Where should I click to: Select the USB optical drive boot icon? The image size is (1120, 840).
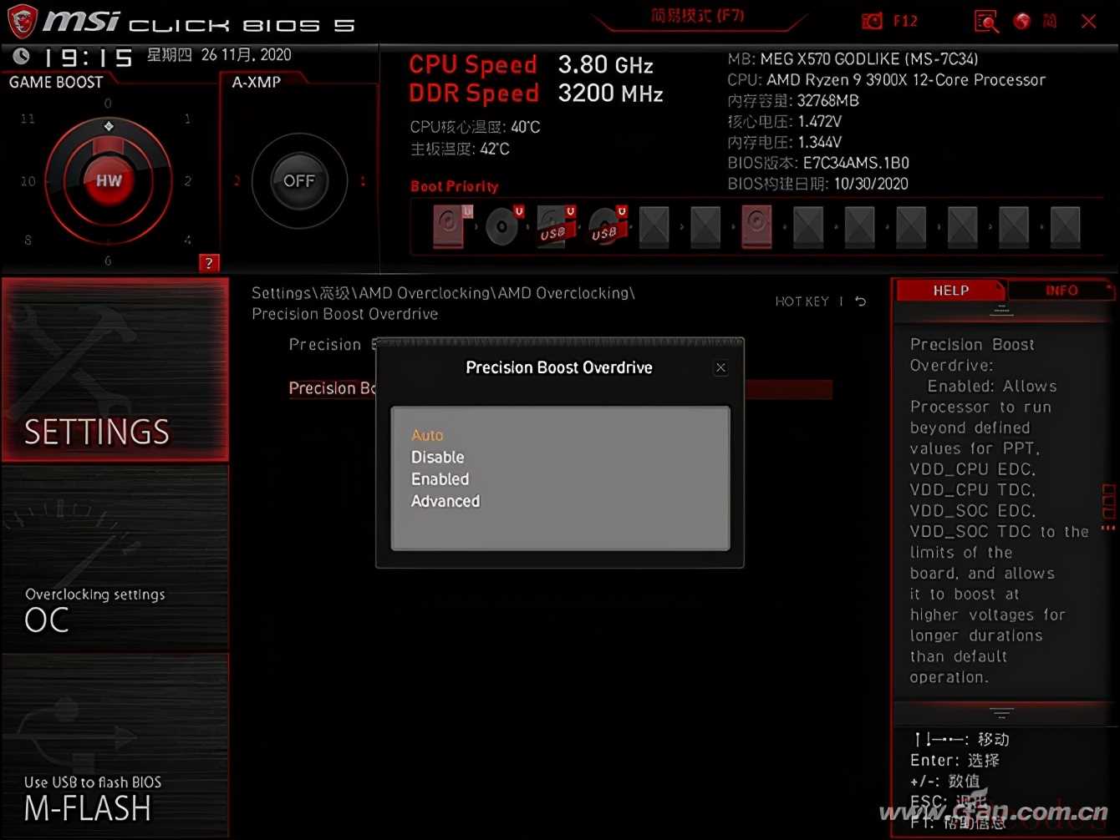608,225
